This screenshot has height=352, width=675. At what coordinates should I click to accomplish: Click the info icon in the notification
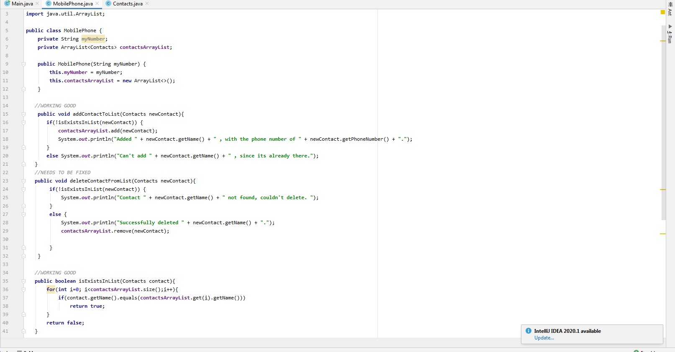click(x=529, y=331)
